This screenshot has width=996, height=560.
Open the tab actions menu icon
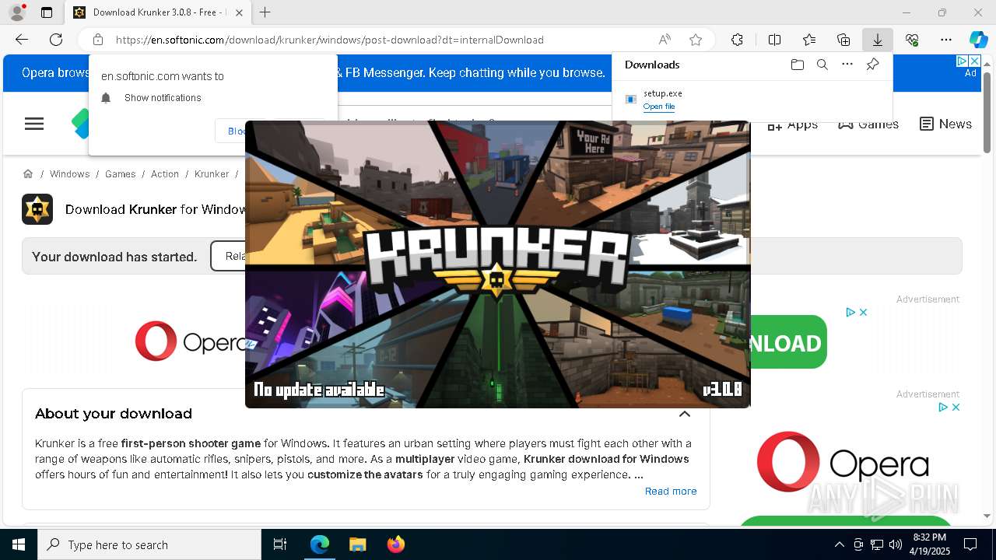[x=47, y=12]
